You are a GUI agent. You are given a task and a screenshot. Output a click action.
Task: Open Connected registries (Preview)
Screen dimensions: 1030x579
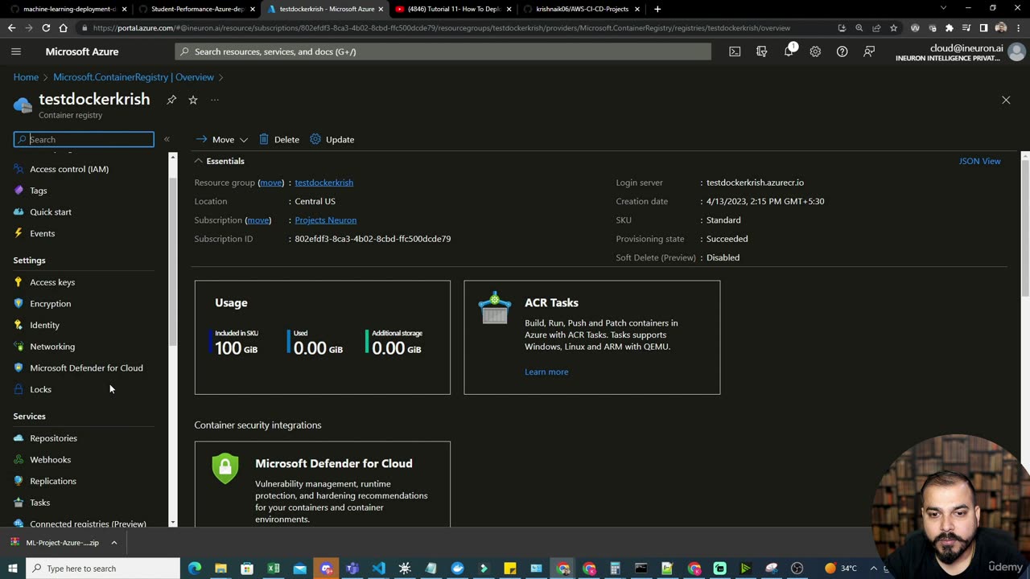click(88, 524)
